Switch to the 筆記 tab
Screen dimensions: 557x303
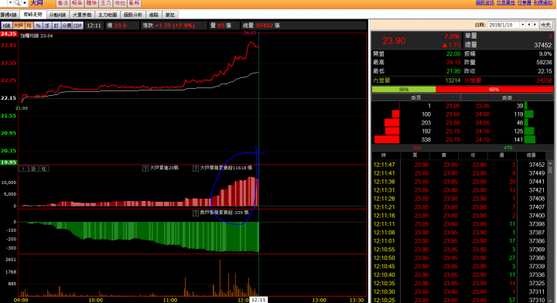[x=169, y=15]
